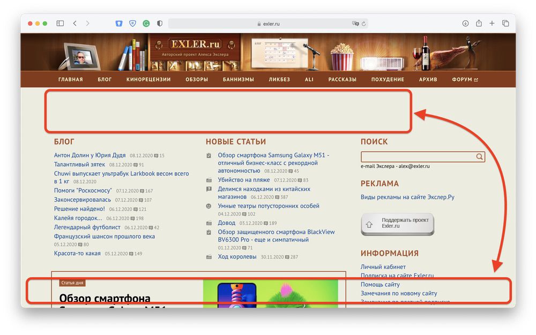This screenshot has height=335, width=536.
Task: Open blog post about Chuwi Larkbook
Action: (x=121, y=177)
